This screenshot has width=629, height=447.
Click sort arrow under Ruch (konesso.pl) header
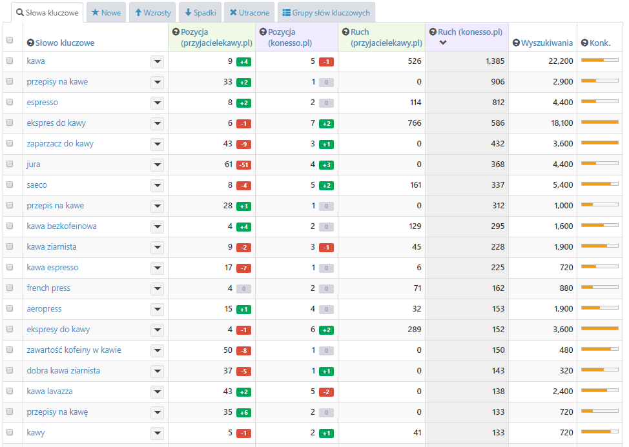(x=442, y=43)
